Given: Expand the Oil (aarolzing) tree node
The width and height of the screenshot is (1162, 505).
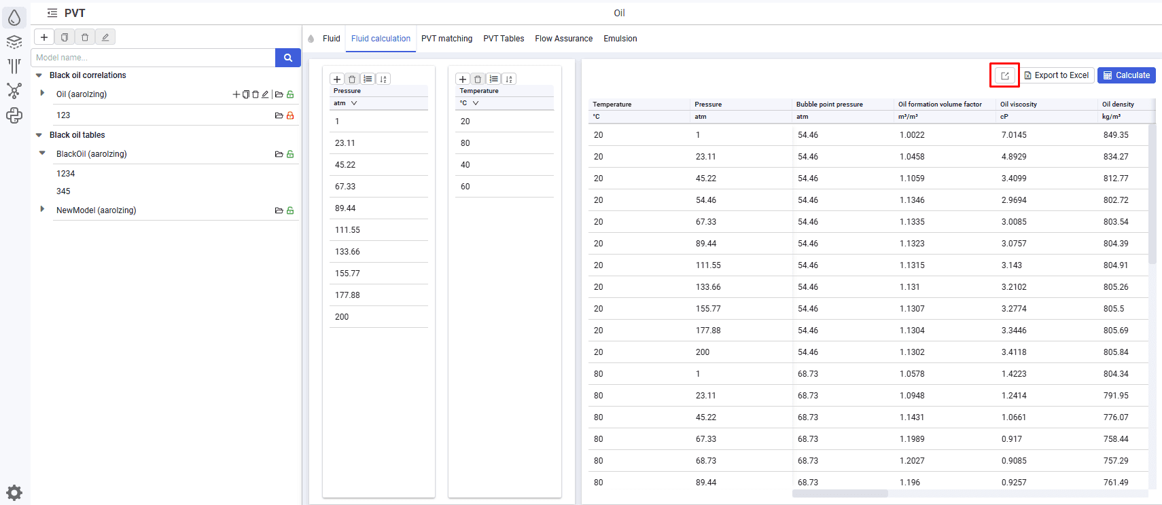Looking at the screenshot, I should 42,93.
